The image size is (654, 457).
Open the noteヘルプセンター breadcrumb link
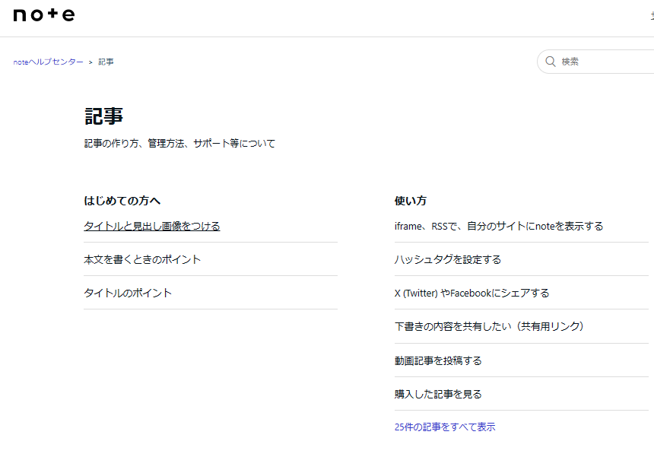(49, 62)
